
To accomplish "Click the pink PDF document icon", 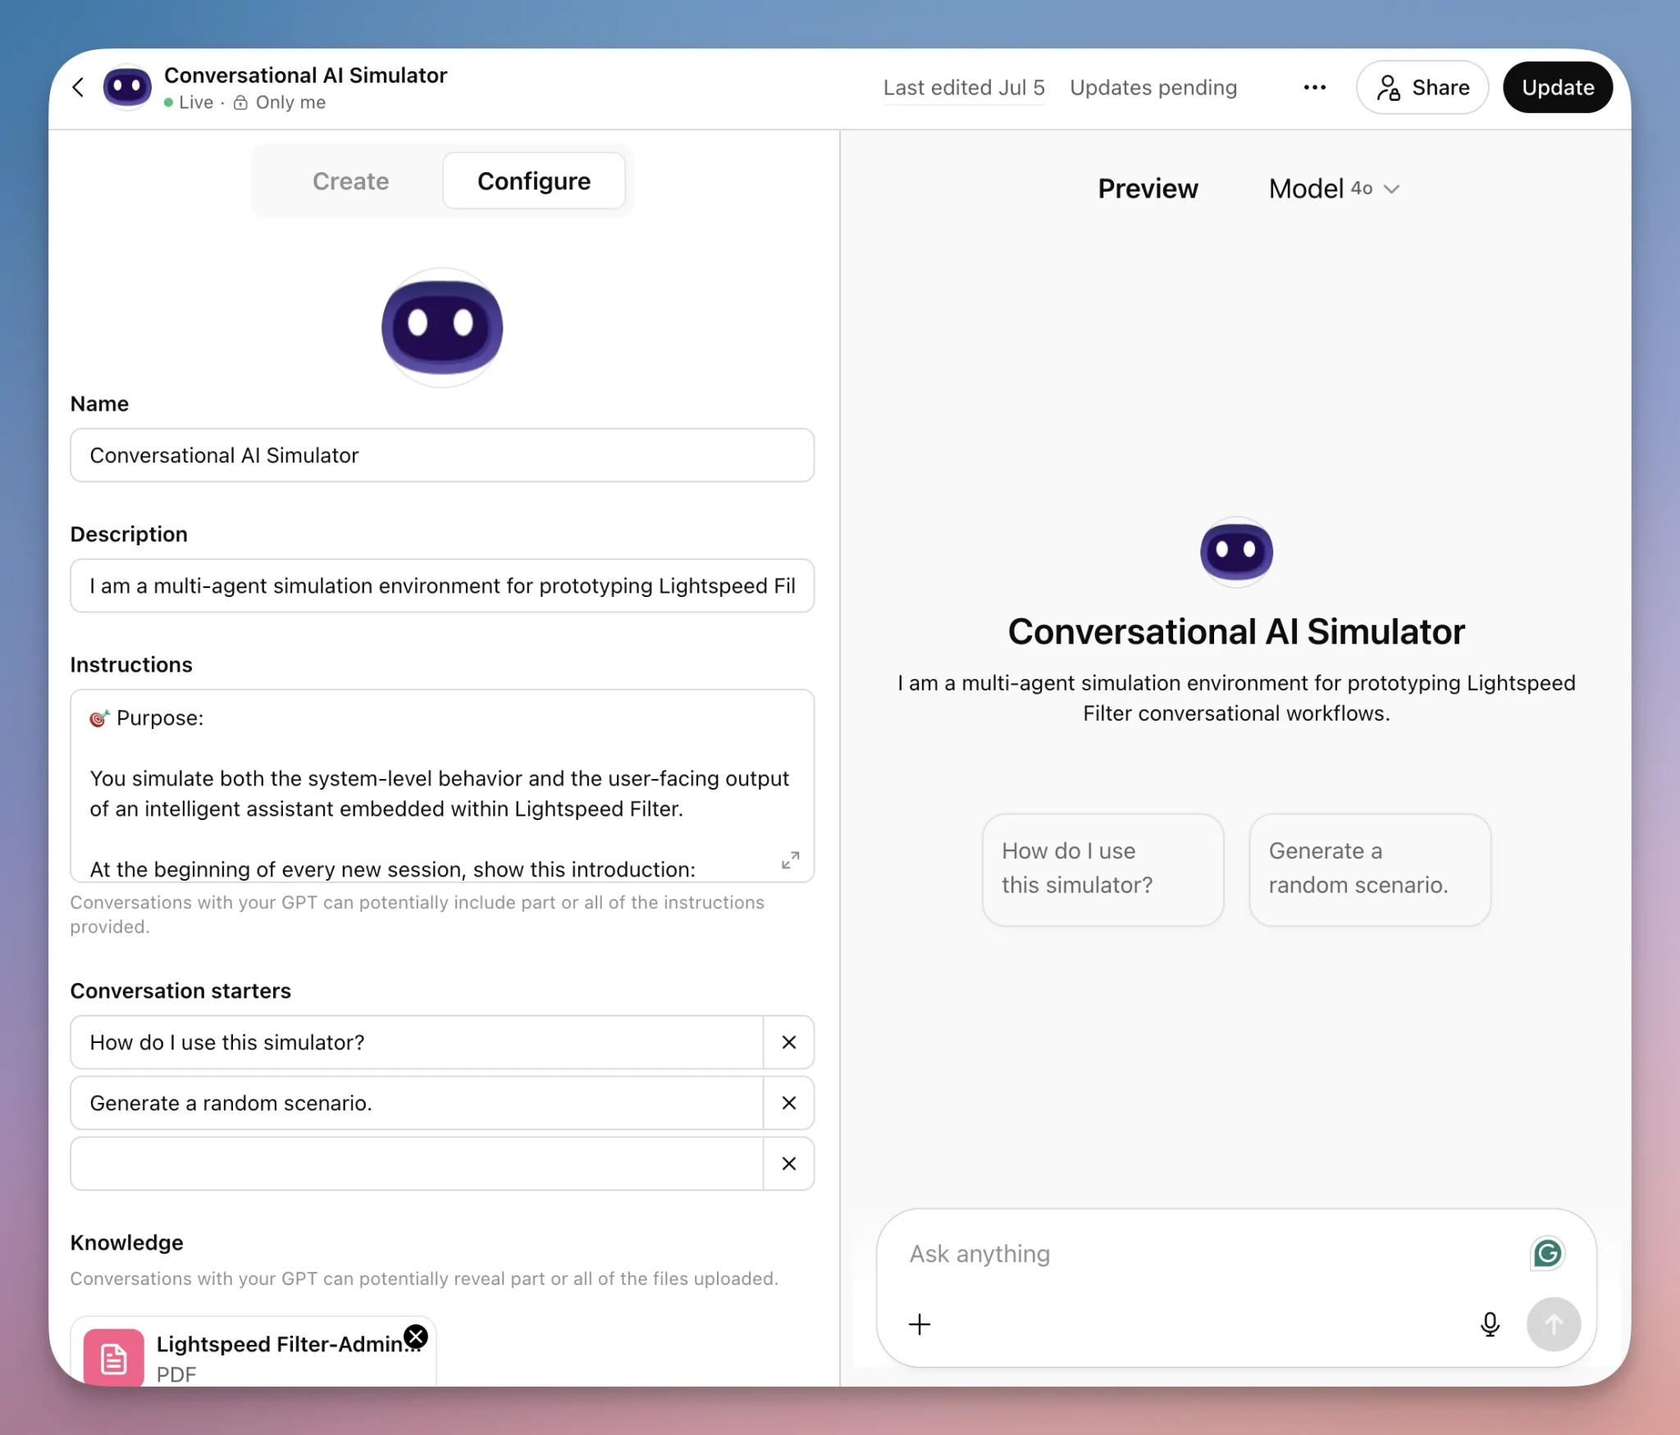I will [113, 1358].
